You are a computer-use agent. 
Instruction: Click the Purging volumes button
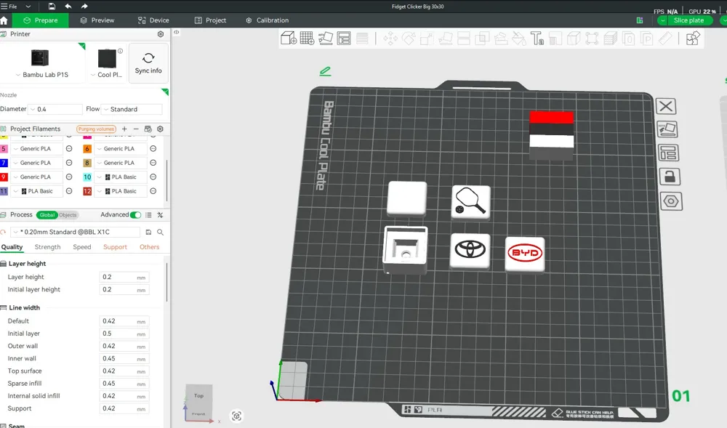click(x=96, y=129)
